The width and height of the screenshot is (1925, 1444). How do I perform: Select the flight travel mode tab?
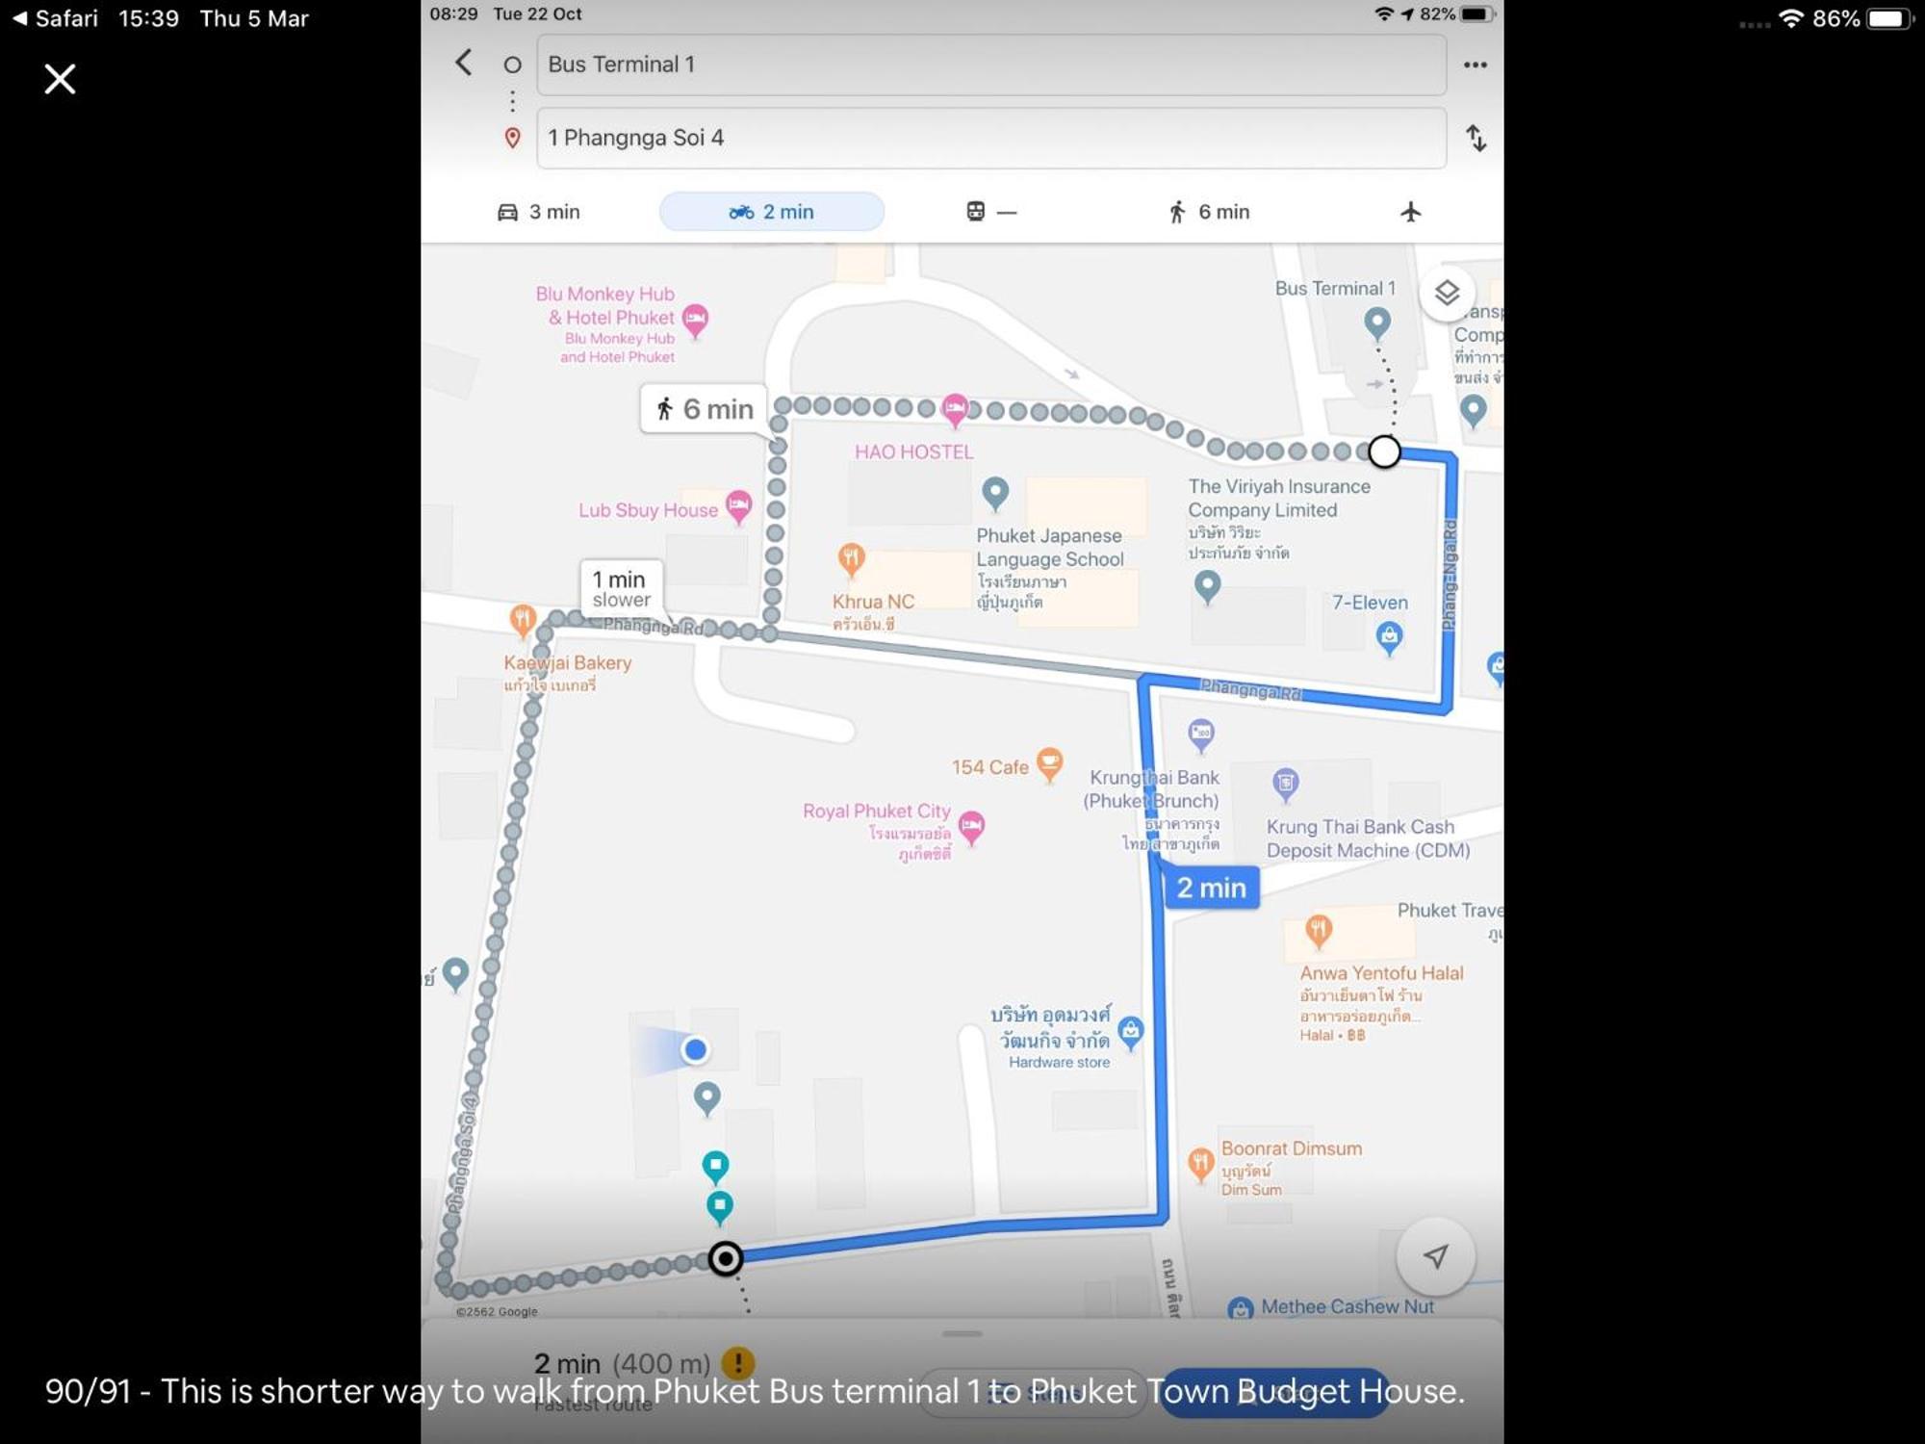pos(1410,212)
